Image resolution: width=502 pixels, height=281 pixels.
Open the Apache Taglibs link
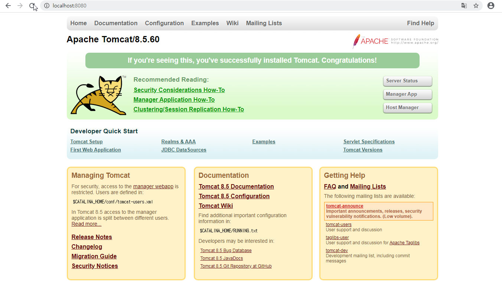[x=404, y=243]
